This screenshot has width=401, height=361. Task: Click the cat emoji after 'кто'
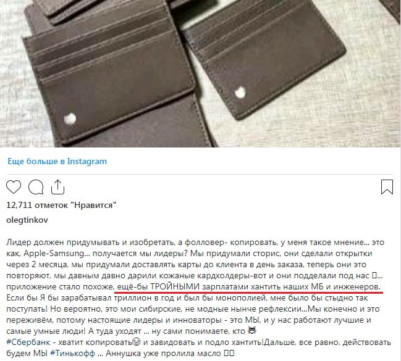point(252,331)
